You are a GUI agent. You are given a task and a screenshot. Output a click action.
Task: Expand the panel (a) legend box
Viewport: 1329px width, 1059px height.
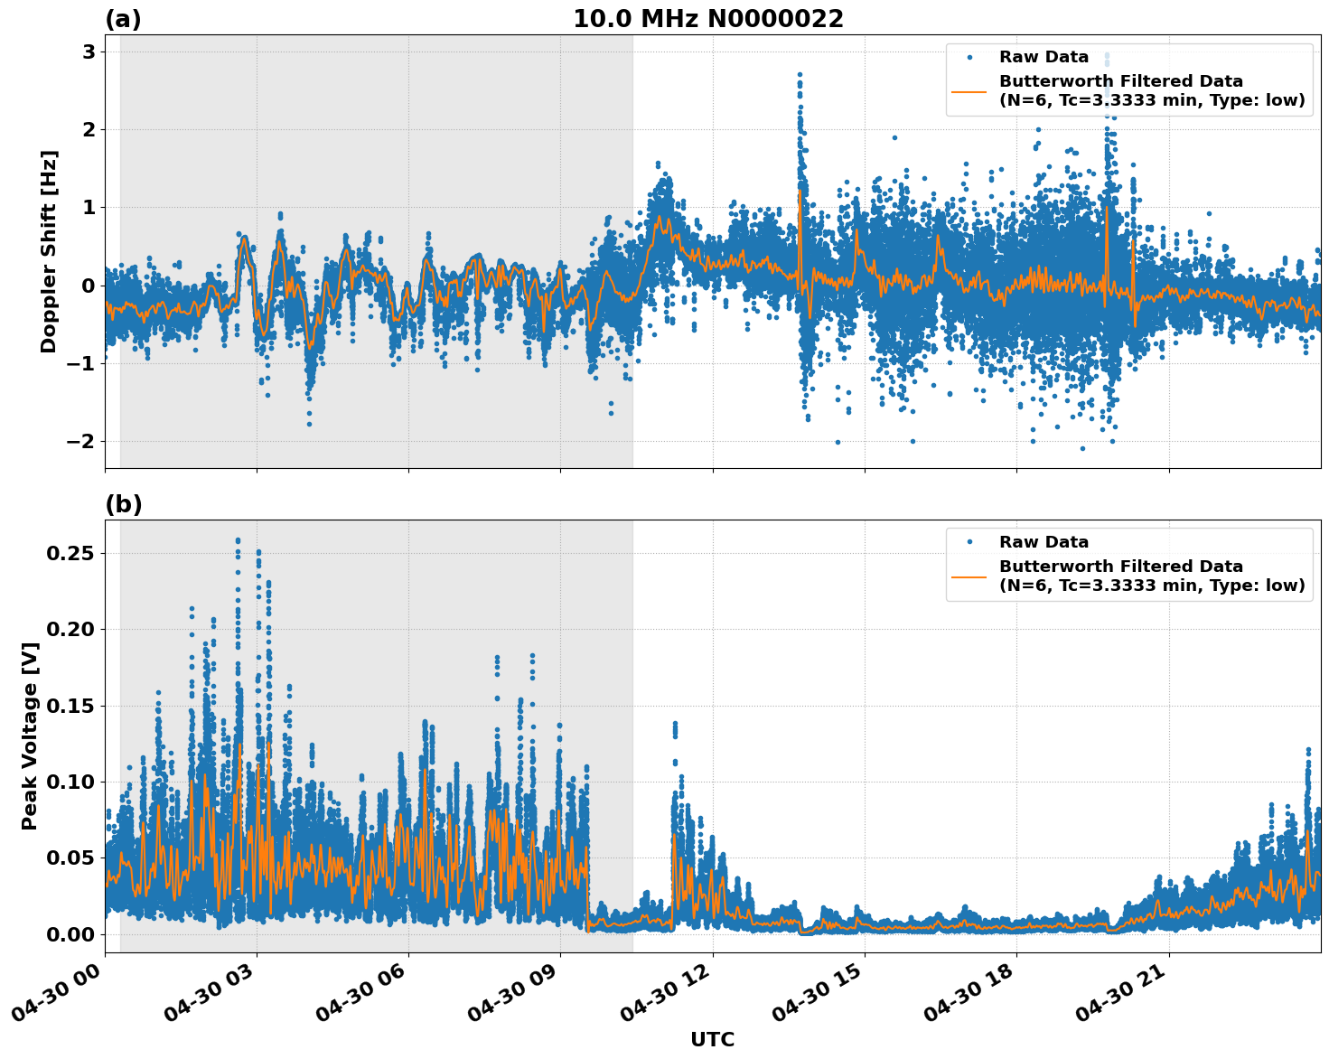[x=1128, y=79]
